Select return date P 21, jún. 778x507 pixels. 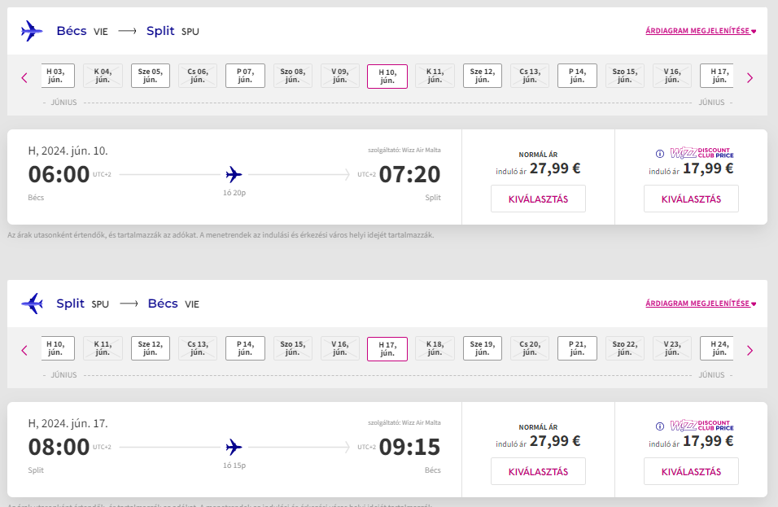pyautogui.click(x=577, y=348)
